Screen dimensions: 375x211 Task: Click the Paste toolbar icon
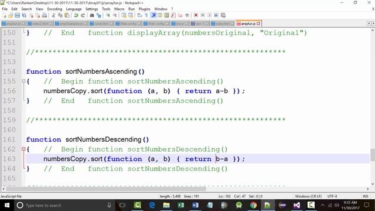click(67, 15)
